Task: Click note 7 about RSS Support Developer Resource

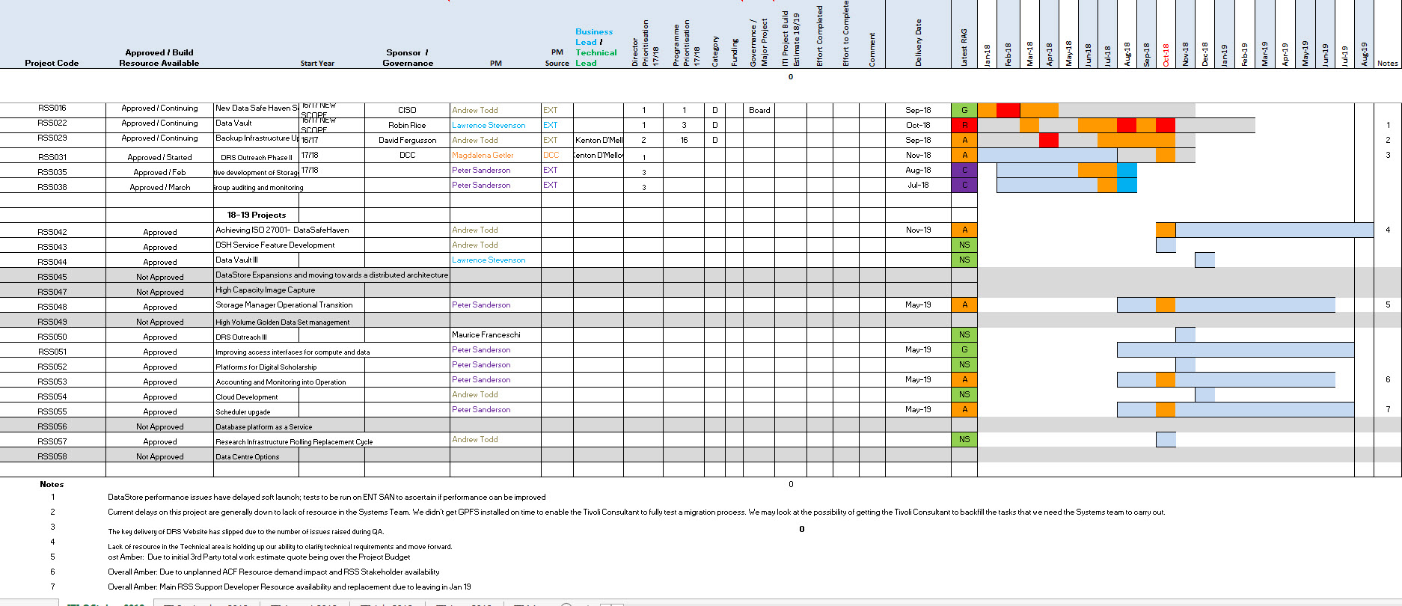Action: tap(290, 587)
